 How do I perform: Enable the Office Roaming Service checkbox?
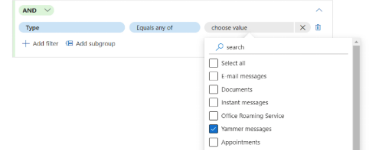[213, 116]
